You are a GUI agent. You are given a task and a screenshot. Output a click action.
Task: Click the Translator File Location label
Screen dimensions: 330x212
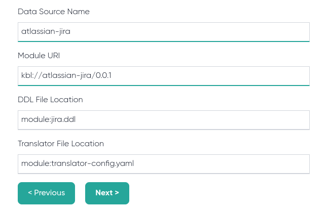(x=61, y=144)
